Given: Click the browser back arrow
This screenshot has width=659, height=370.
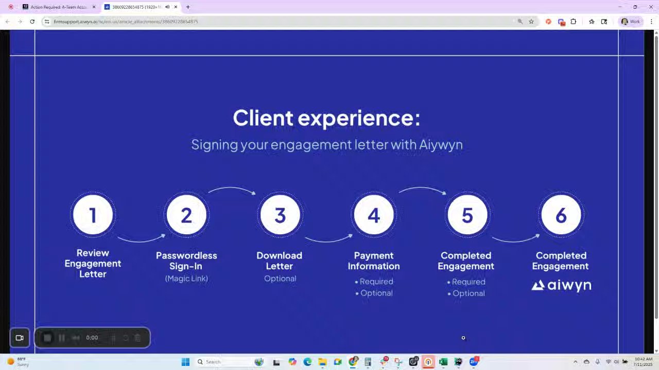Looking at the screenshot, I should click(x=7, y=22).
